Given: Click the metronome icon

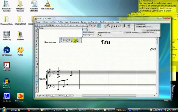Looking at the screenshot, I should [125, 26].
